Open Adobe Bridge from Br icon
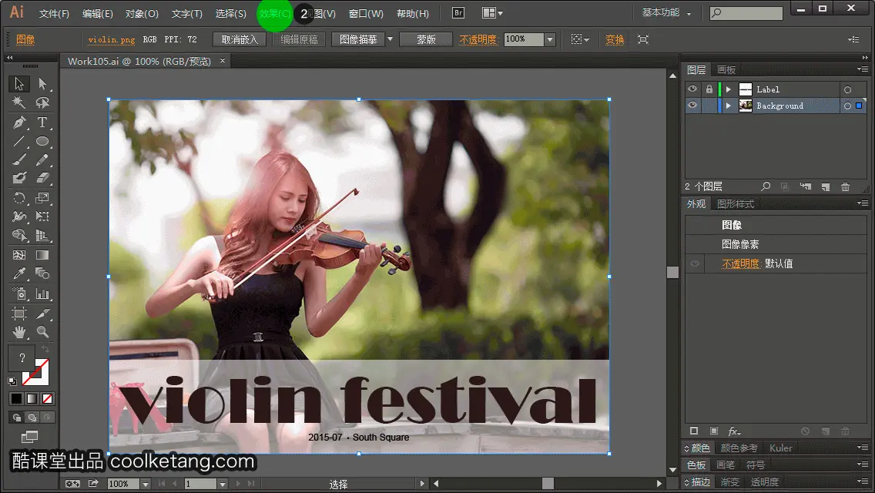 (x=458, y=13)
